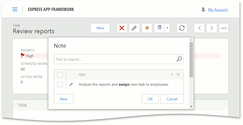Click the magnifier search icon in Note dialog

point(179,59)
